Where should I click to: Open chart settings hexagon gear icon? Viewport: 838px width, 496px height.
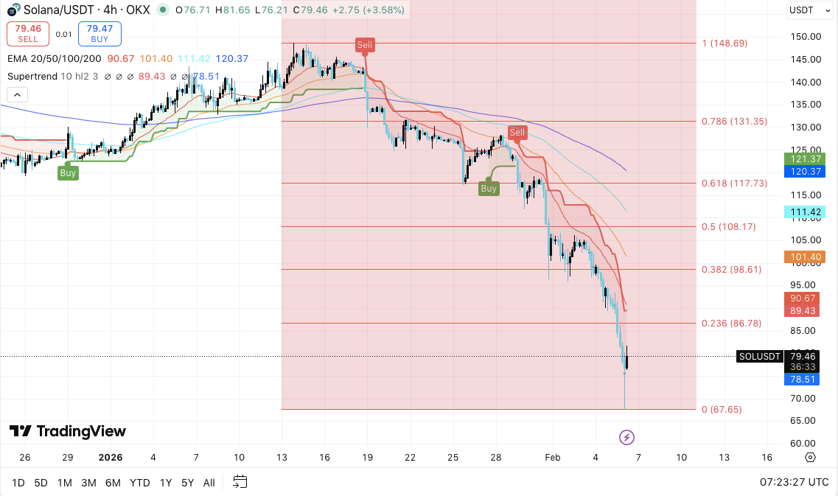[810, 457]
